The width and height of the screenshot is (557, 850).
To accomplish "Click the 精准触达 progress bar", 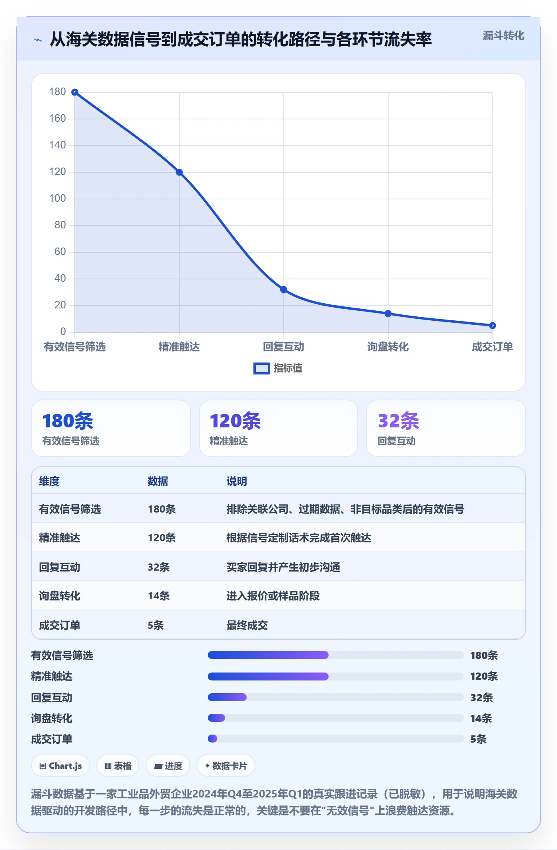I will pyautogui.click(x=336, y=676).
